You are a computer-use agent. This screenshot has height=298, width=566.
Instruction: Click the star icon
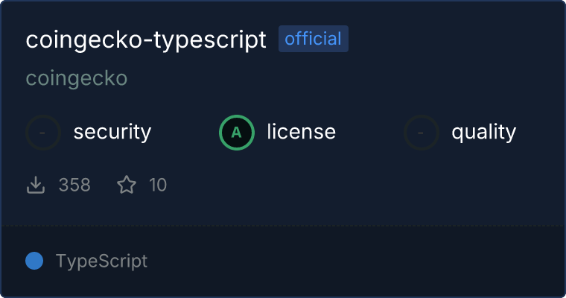point(127,185)
